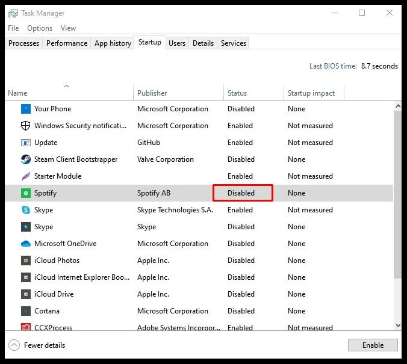The image size is (407, 364).
Task: Click the blue Skype icon by Skype Technologies
Action: coord(26,210)
